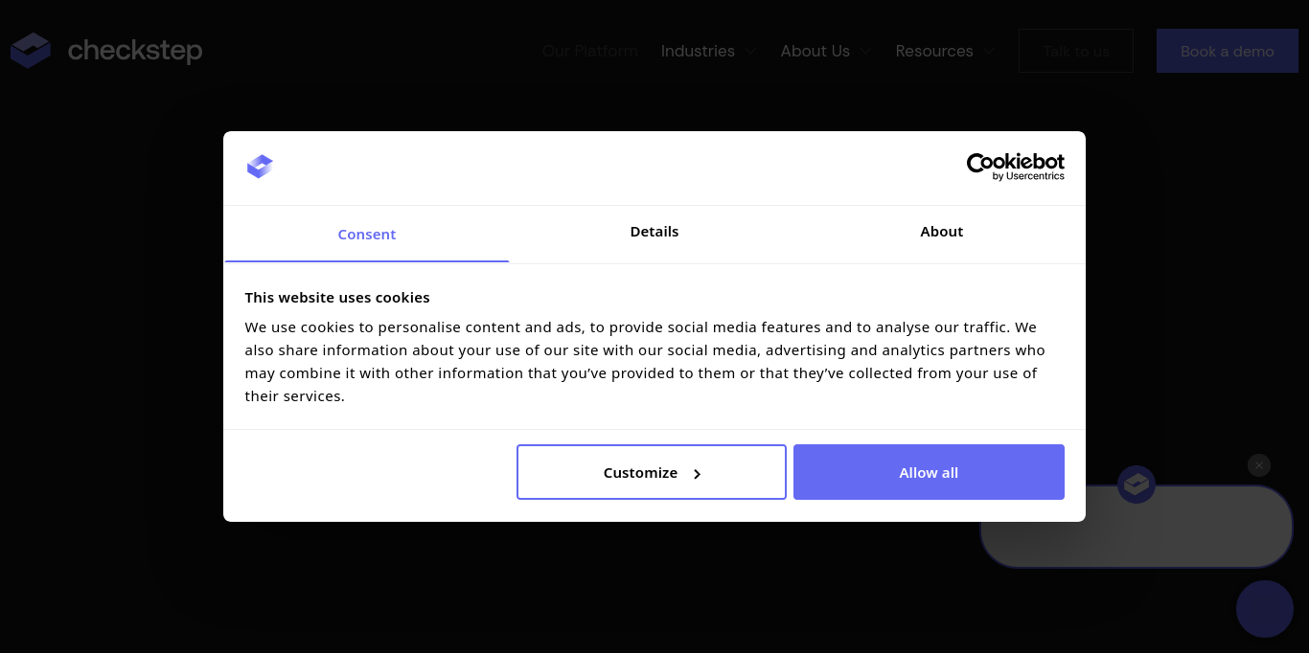
Task: Switch to the About tab in dialog
Action: [x=941, y=232]
